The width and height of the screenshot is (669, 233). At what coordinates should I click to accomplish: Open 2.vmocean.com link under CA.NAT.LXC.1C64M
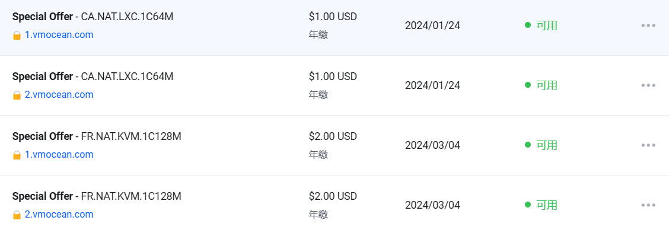tap(59, 95)
